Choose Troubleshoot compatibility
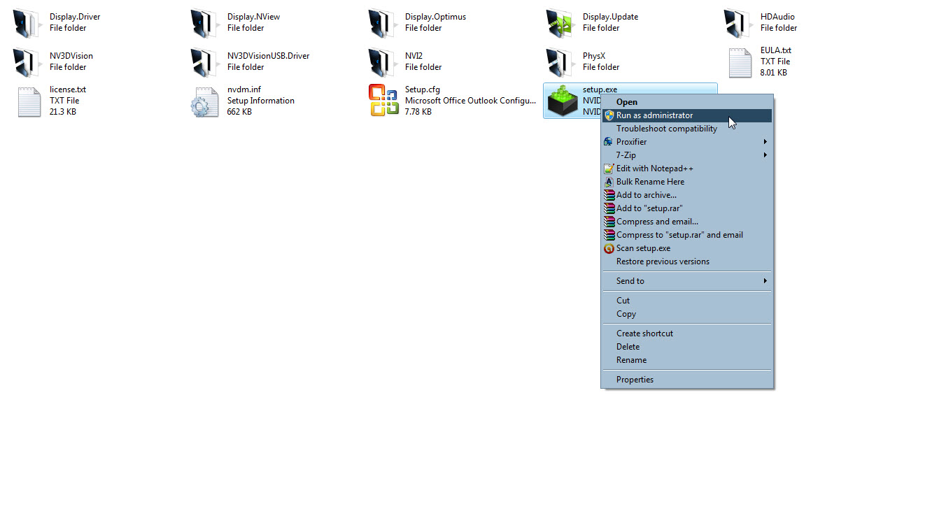The height and width of the screenshot is (509, 939). pyautogui.click(x=687, y=129)
